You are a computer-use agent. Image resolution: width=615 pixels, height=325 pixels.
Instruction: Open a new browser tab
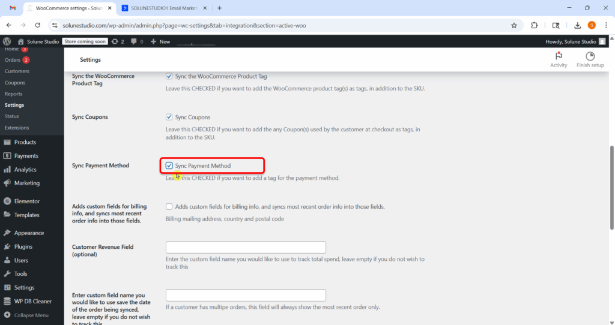[x=219, y=8]
